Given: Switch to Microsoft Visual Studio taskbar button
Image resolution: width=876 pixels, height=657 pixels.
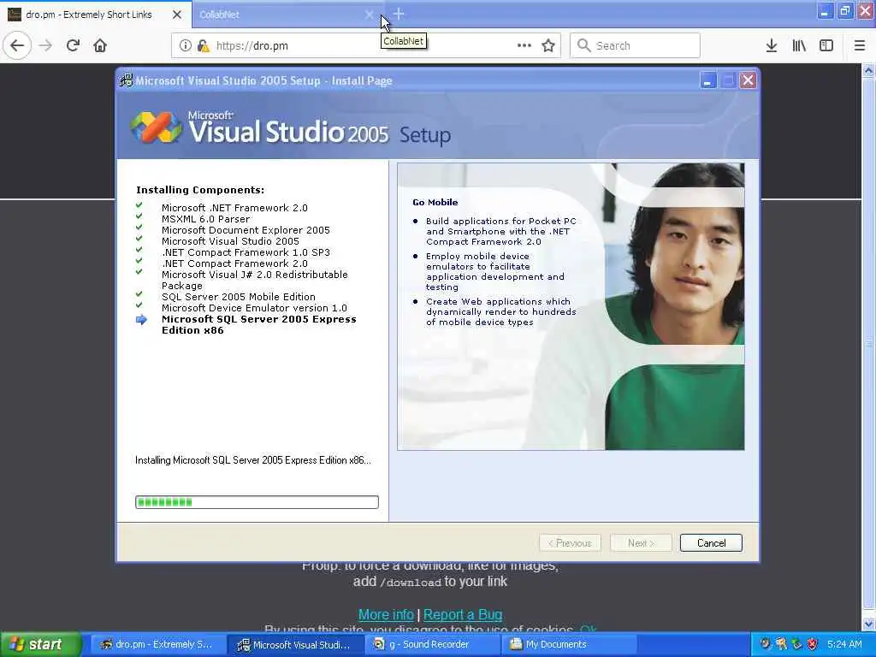Looking at the screenshot, I should click(295, 645).
